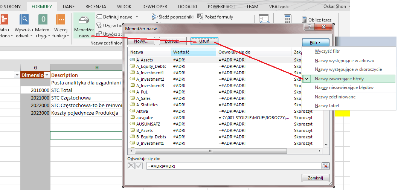Open the filter arrow left of Dimension header
This screenshot has height=190, width=398.
pos(17,75)
